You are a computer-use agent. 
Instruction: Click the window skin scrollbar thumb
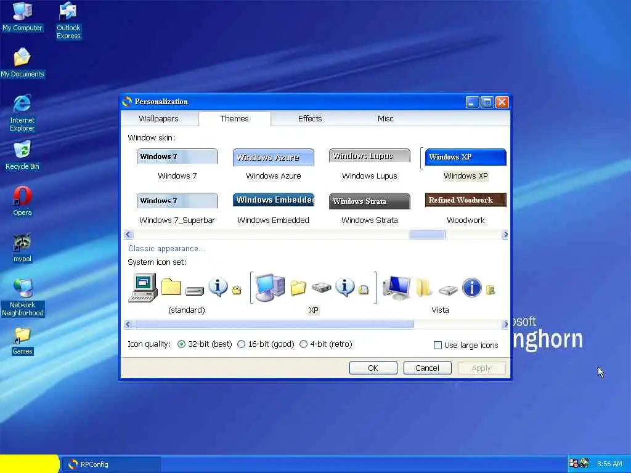427,235
